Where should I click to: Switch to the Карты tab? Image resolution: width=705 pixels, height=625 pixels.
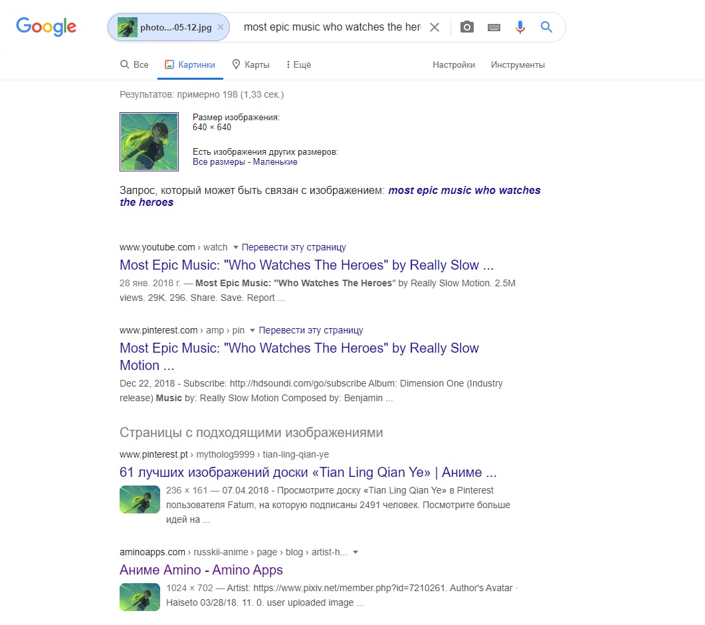251,64
